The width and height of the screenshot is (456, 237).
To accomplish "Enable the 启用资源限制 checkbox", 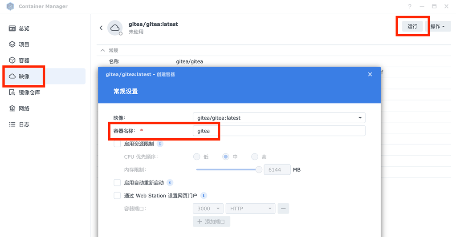I will 117,144.
